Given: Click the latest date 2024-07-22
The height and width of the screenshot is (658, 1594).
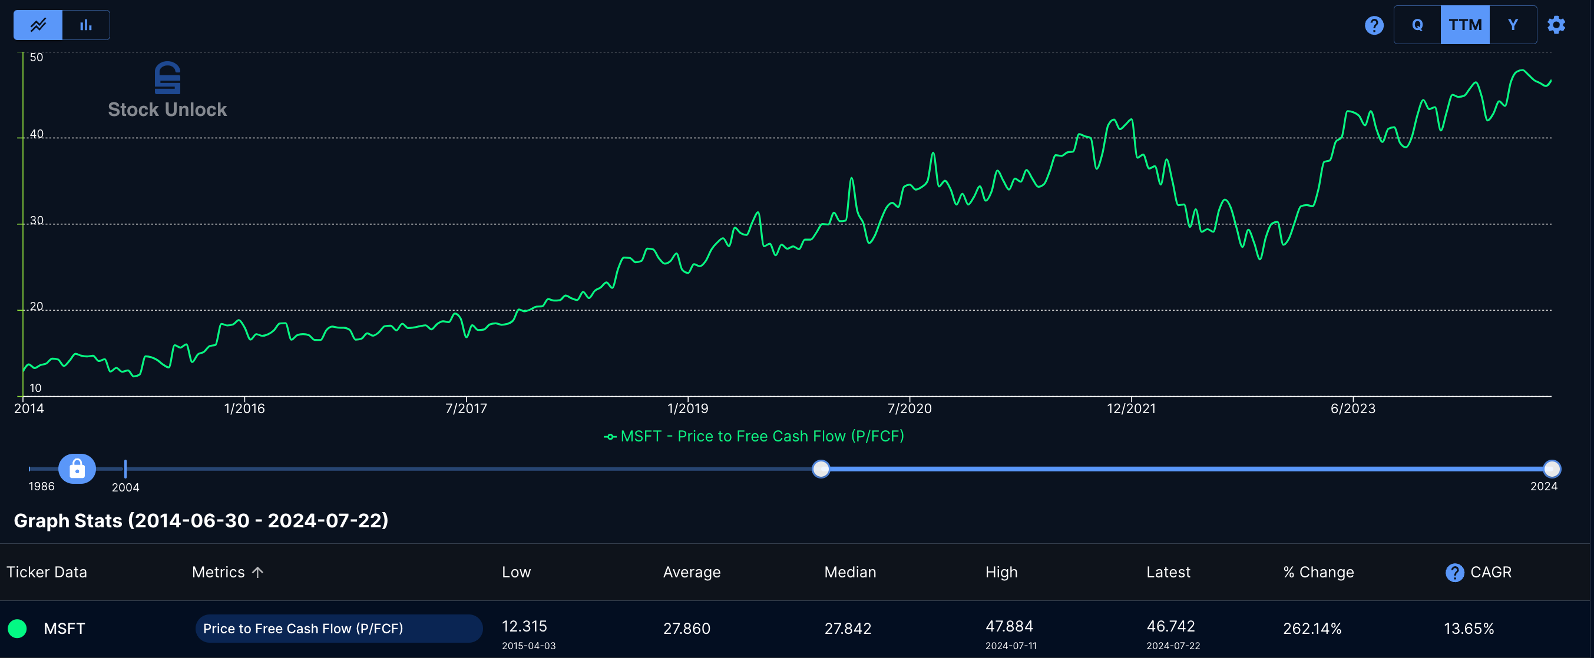Looking at the screenshot, I should [x=1173, y=646].
